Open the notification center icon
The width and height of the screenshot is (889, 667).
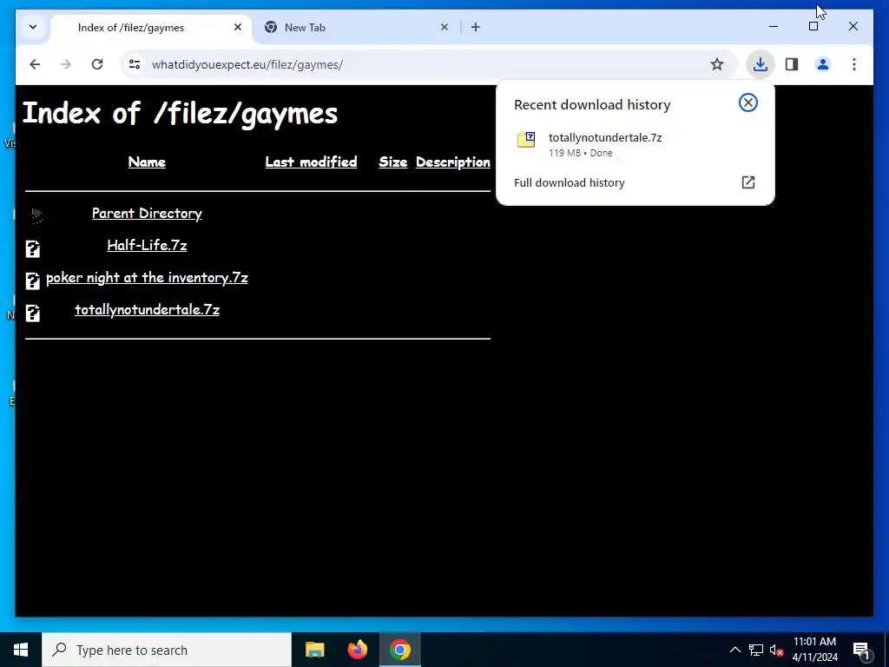pyautogui.click(x=861, y=650)
